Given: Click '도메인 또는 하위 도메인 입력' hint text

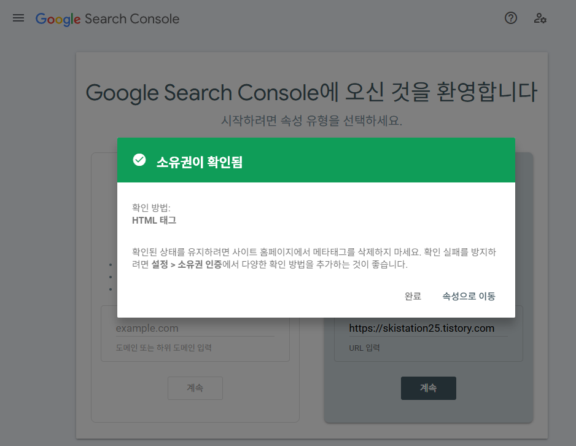Looking at the screenshot, I should coord(163,348).
